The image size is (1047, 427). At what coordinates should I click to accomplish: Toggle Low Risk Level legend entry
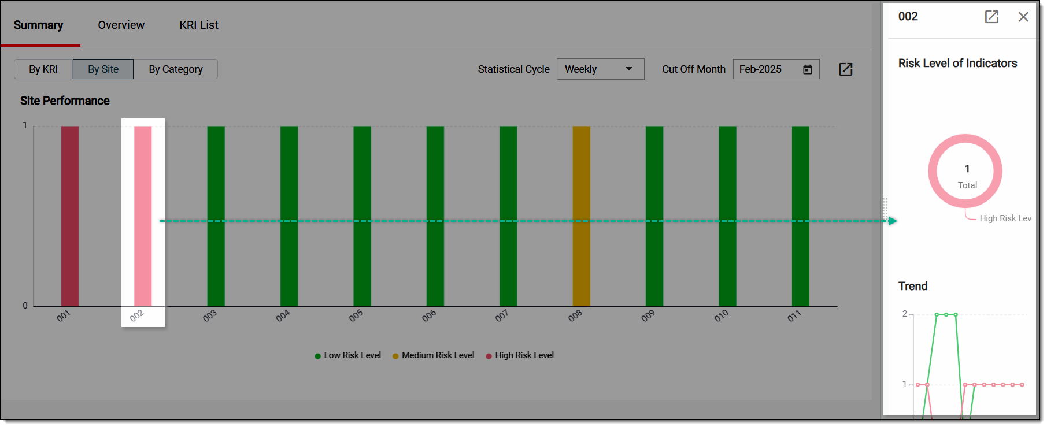click(348, 355)
